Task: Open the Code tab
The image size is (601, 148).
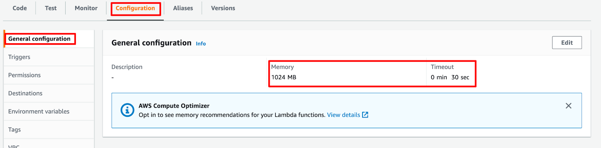Action: tap(20, 8)
